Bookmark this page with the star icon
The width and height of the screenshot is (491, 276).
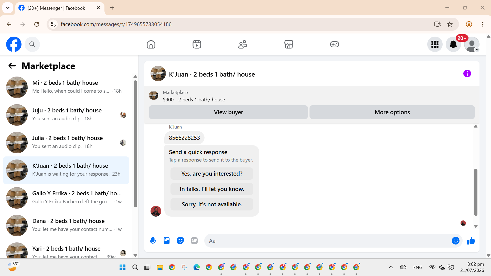[450, 24]
